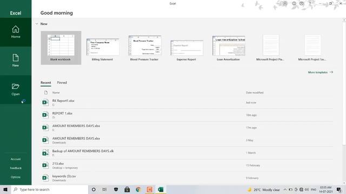346x194 pixels.
Task: Open the account profile icon in title bar
Action: tap(285, 3)
